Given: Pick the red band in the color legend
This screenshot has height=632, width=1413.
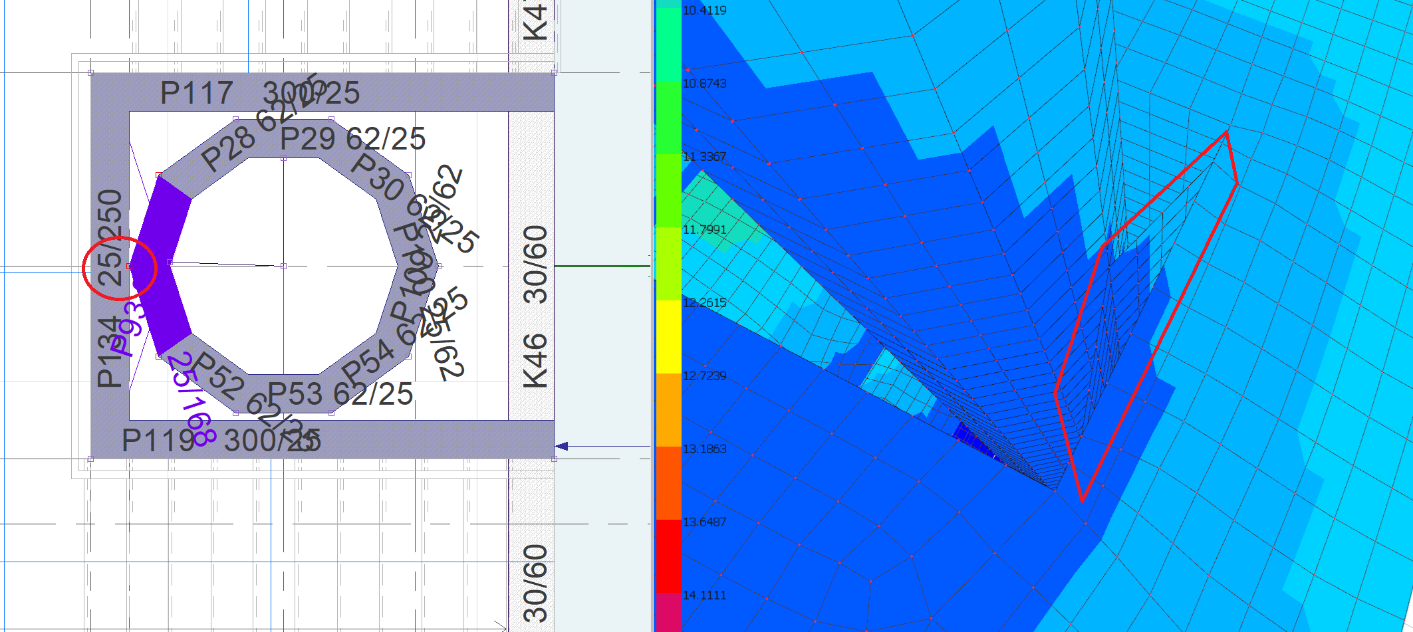Looking at the screenshot, I should point(668,556).
